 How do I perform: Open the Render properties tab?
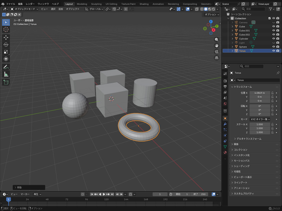click(x=225, y=81)
